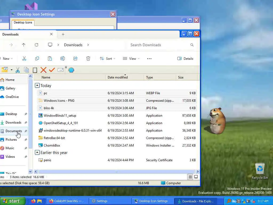
Task: Click the Cut icon in the command bar
Action: tap(24, 58)
